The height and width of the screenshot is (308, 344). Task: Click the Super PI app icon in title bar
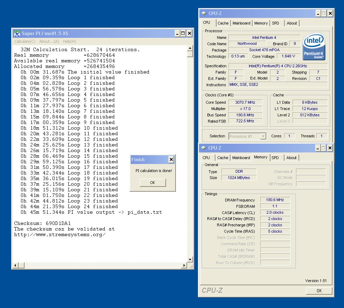17,33
